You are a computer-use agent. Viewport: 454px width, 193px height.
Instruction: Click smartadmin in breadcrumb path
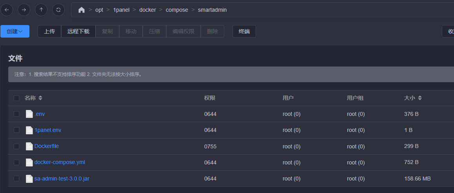[x=212, y=10]
